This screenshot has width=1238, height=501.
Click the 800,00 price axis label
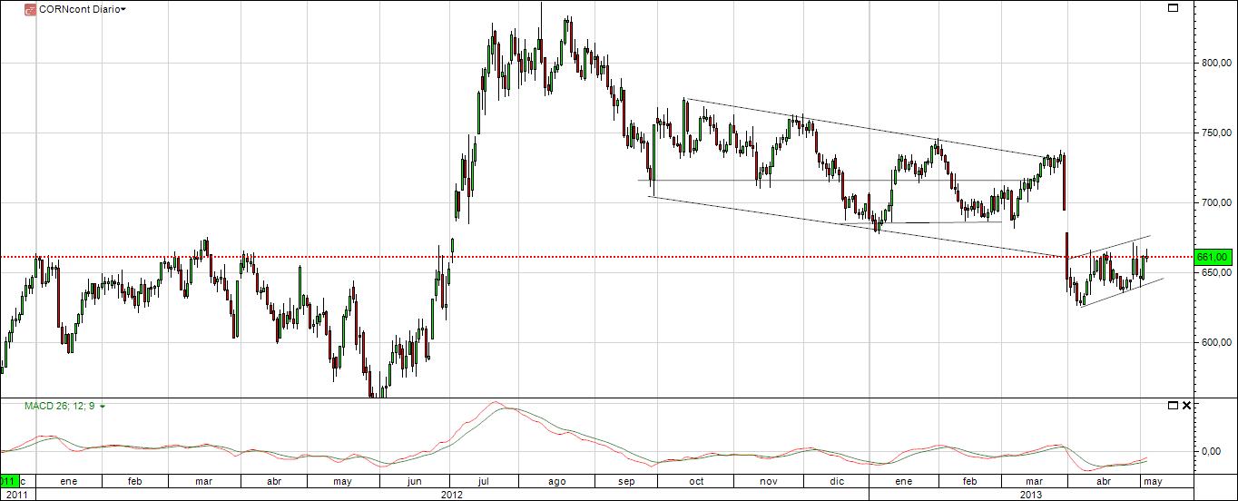[x=1213, y=64]
